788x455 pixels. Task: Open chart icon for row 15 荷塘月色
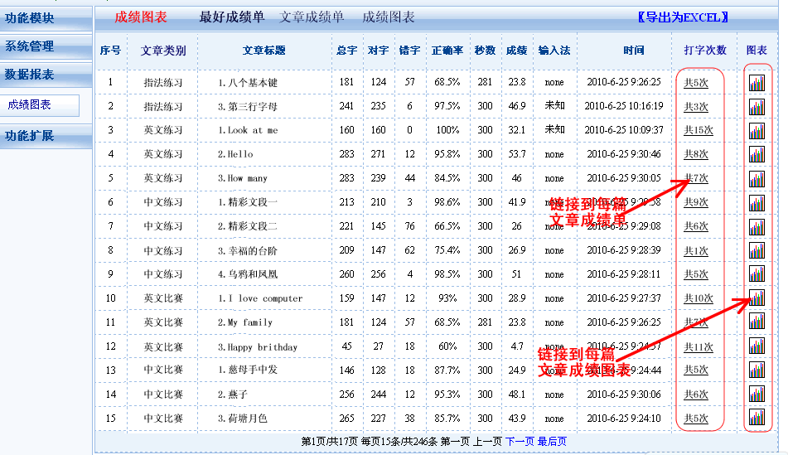point(757,419)
